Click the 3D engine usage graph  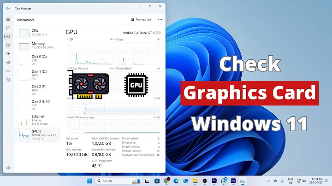pyautogui.click(x=89, y=53)
